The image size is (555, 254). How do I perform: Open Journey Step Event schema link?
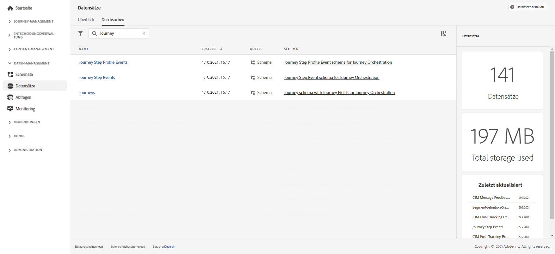coord(332,78)
